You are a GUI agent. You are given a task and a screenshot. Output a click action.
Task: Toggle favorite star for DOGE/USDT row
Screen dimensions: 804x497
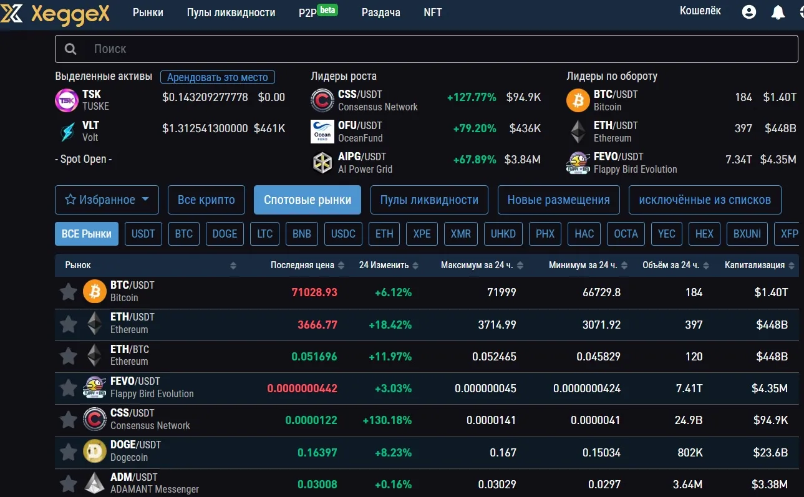point(68,451)
